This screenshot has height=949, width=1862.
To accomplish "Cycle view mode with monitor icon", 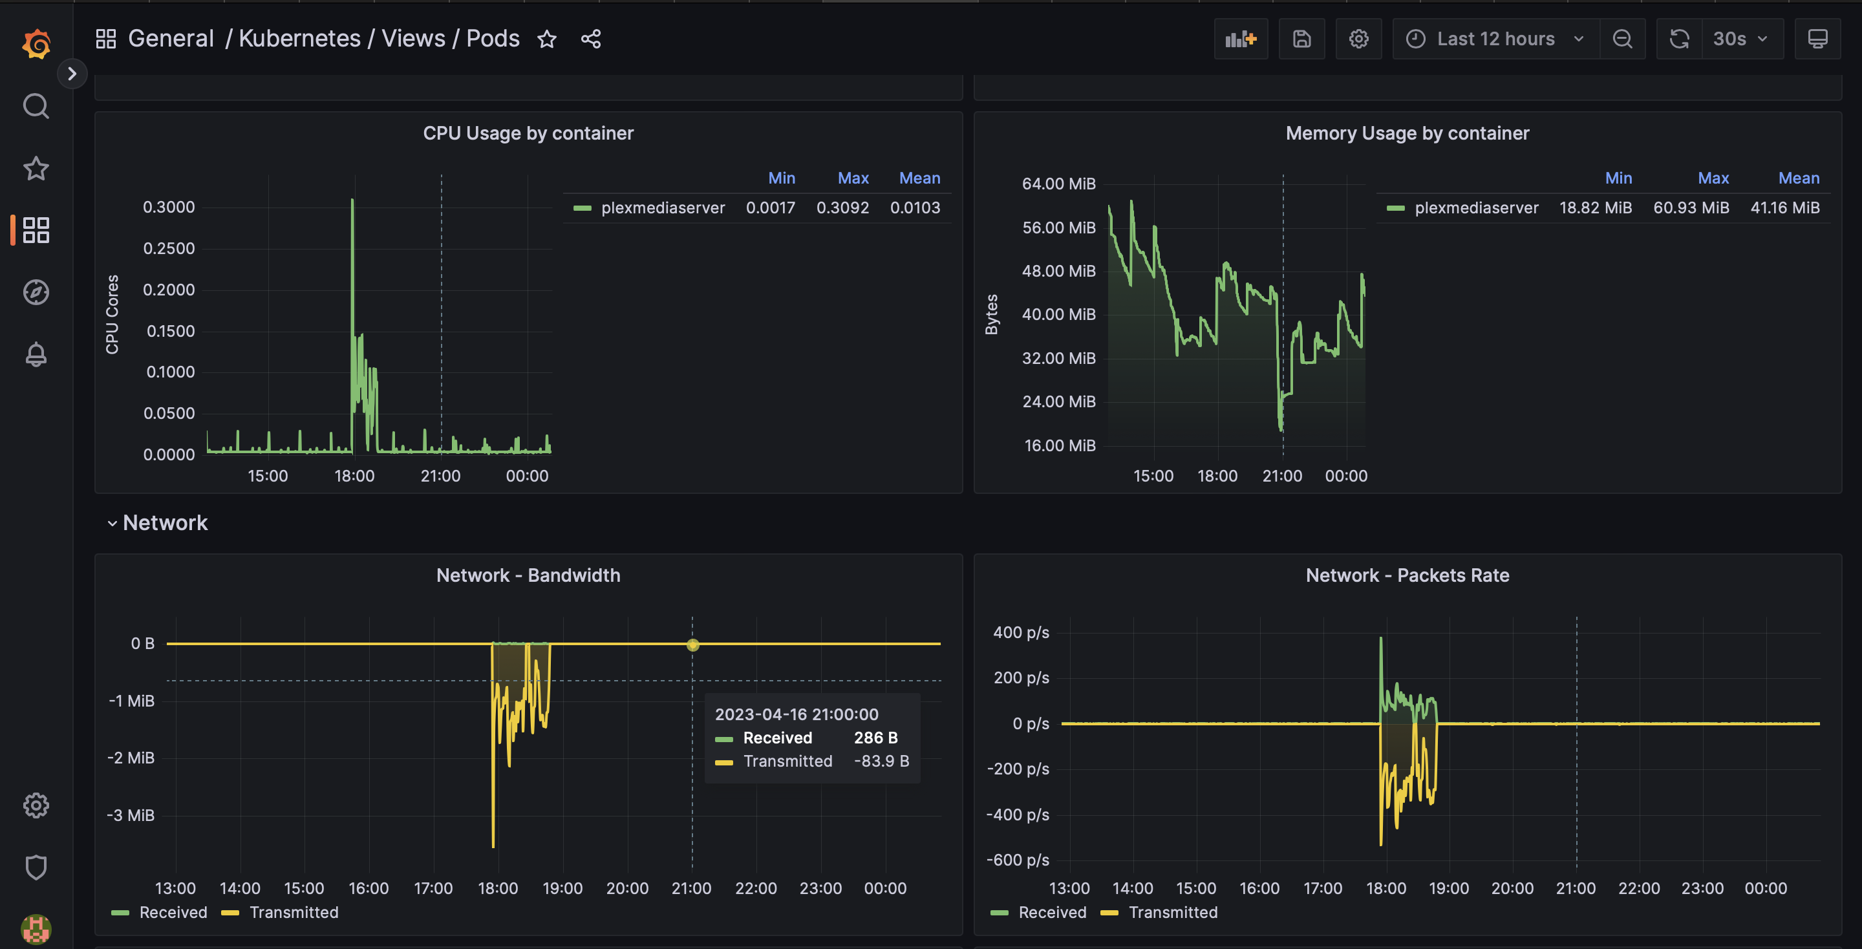I will click(x=1817, y=39).
